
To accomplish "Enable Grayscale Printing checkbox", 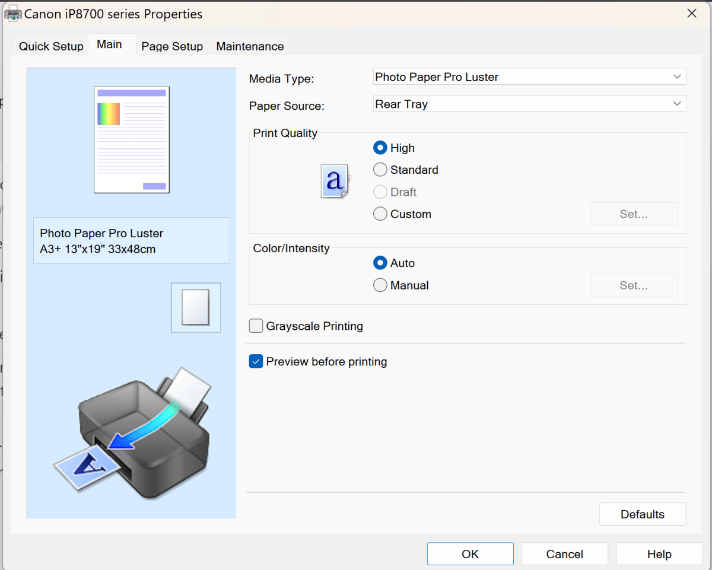I will click(x=256, y=326).
